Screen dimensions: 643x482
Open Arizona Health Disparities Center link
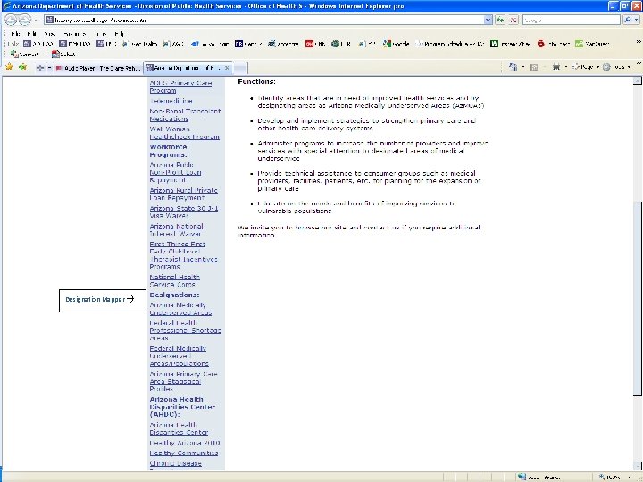pyautogui.click(x=179, y=428)
